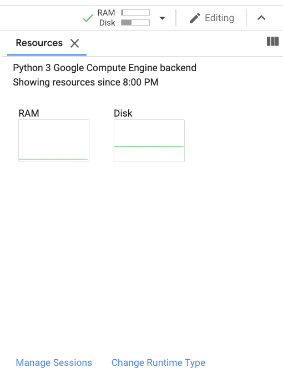283x377 pixels.
Task: Click the RAM heading above the graph
Action: tap(29, 113)
